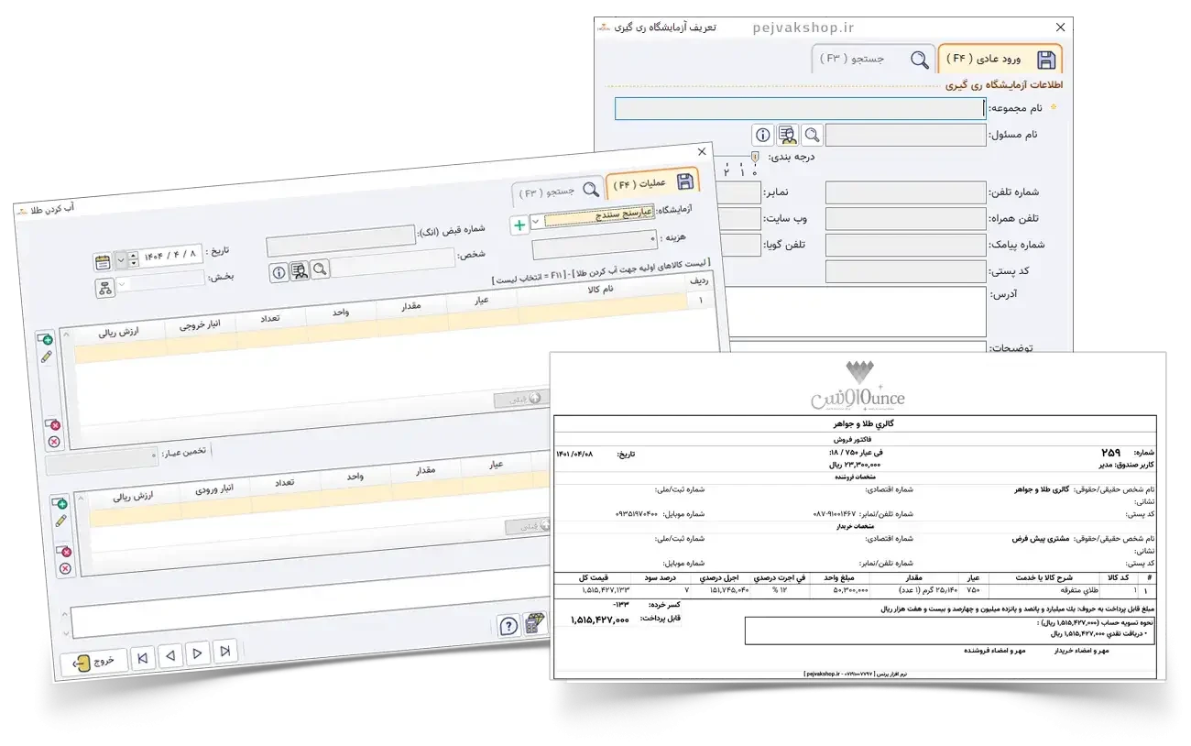This screenshot has height=746, width=1191.
Task: Click green plus button beside آزمایشگاه dropdown
Action: pyautogui.click(x=519, y=225)
